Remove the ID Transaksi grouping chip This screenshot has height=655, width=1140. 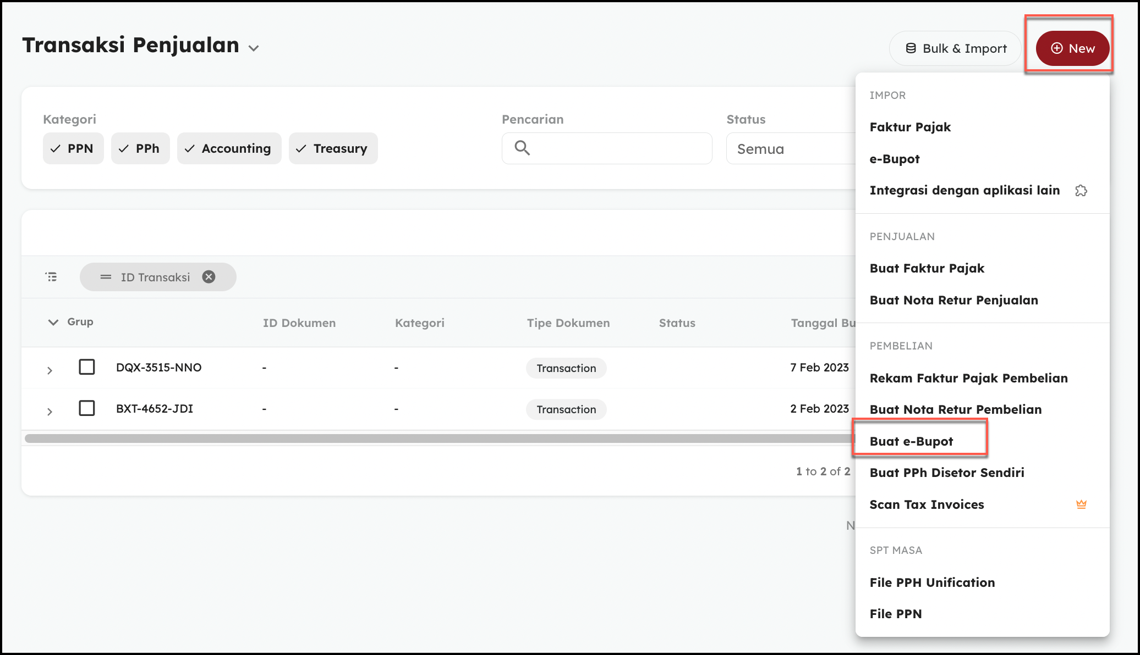209,277
